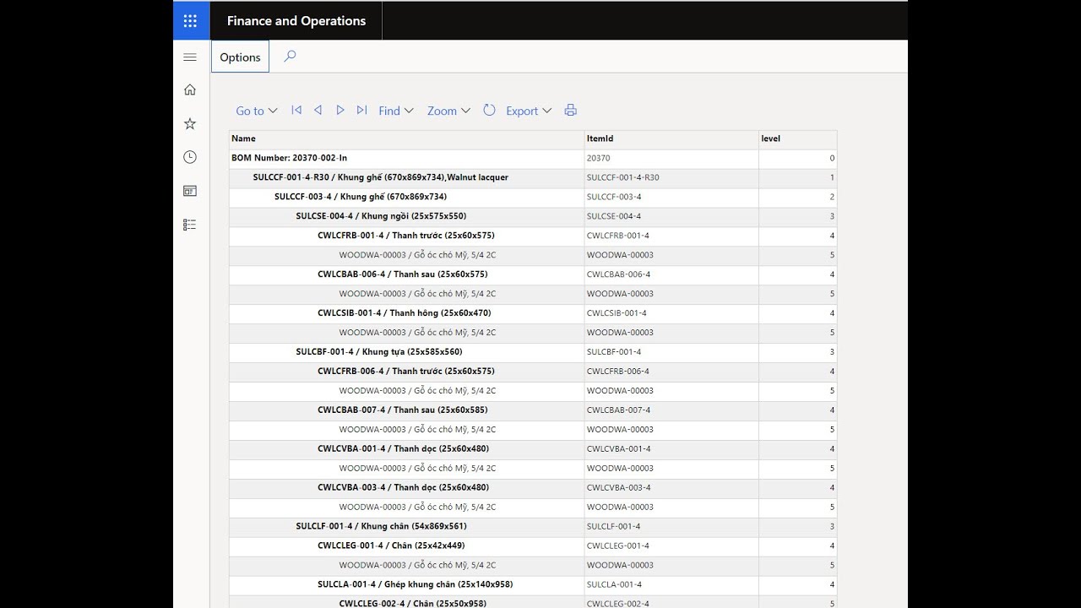Click the search magnifier icon

click(290, 57)
